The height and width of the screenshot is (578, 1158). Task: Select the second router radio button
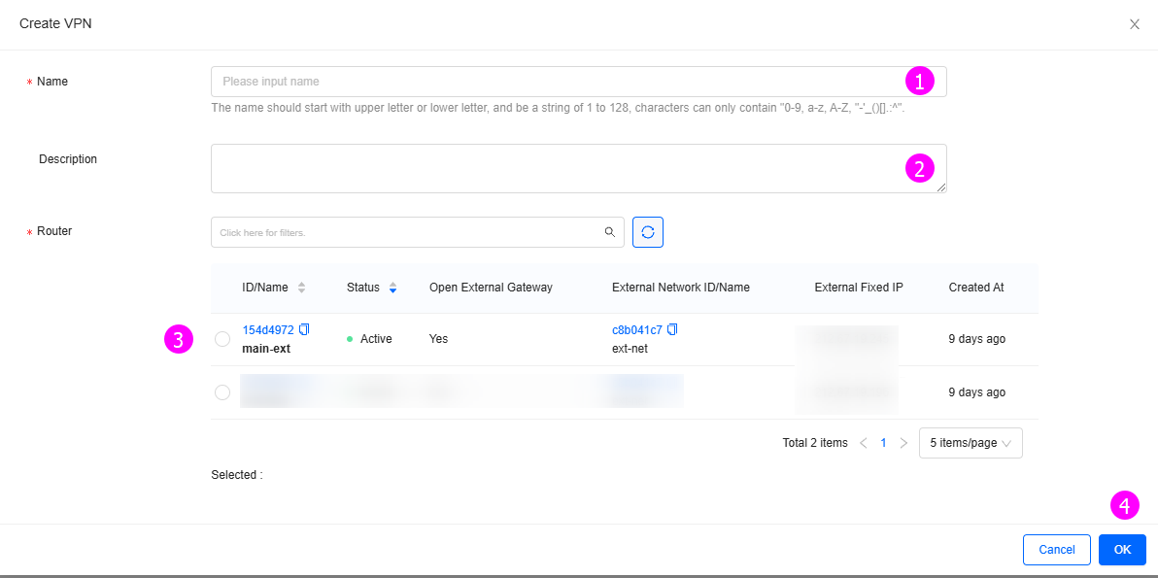coord(222,392)
